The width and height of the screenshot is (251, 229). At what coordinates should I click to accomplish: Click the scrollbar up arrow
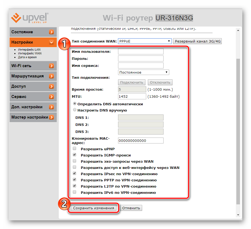[238, 30]
